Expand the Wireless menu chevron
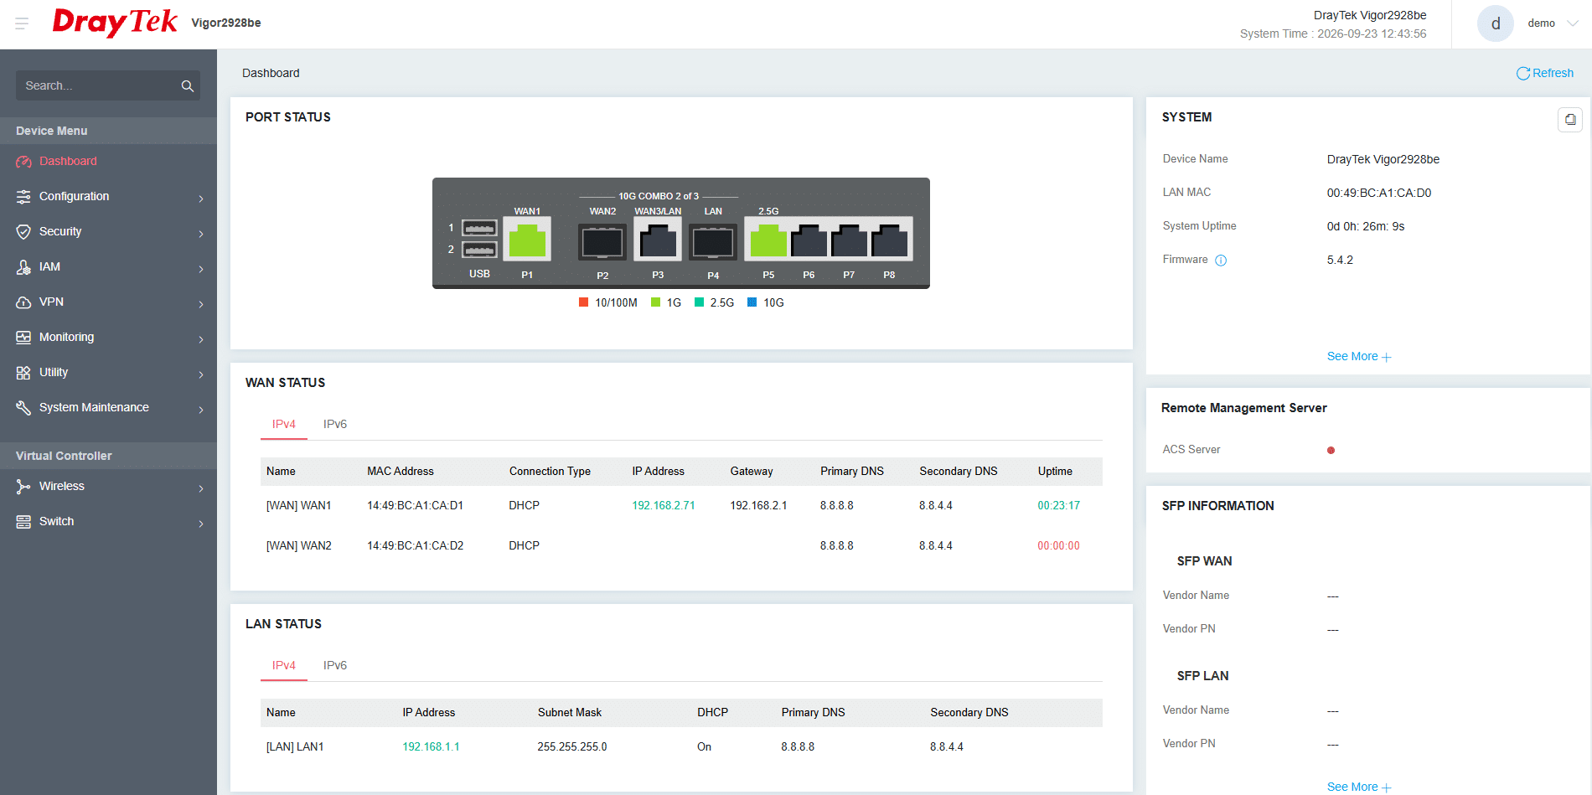Image resolution: width=1592 pixels, height=795 pixels. 201,488
